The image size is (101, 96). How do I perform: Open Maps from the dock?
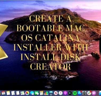pos(22,93)
